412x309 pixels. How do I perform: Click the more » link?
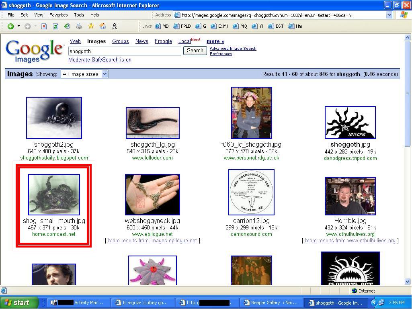215,41
